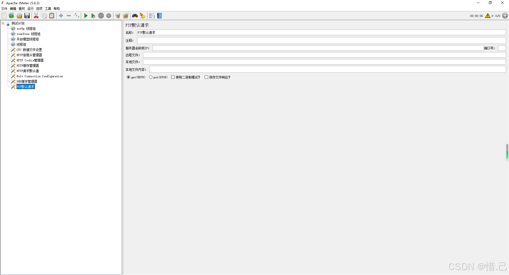Select the Bolt Connection Configuration node

[x=40, y=76]
